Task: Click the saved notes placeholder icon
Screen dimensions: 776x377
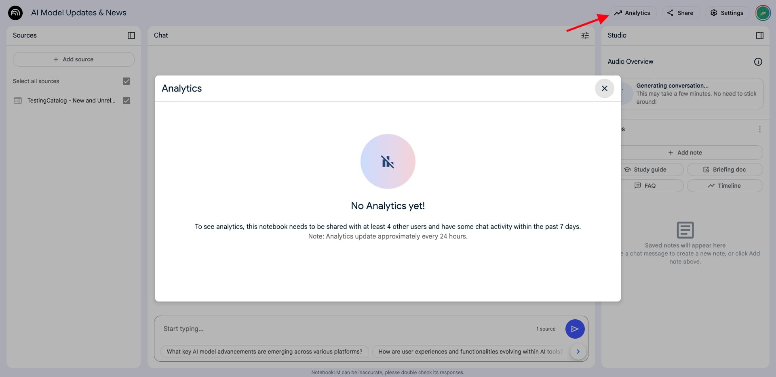Action: click(x=685, y=230)
